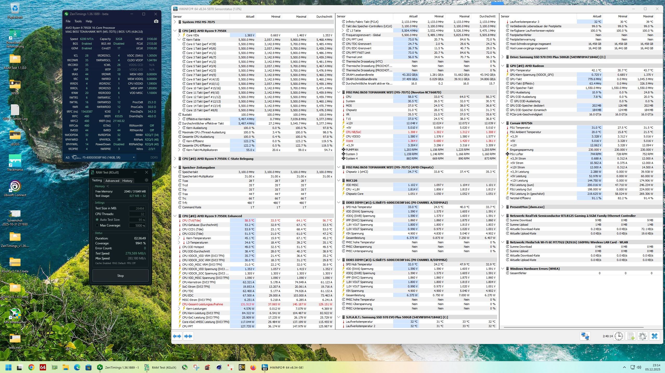Select the Auto Test Size radio button
665x373 pixels.
point(97,220)
